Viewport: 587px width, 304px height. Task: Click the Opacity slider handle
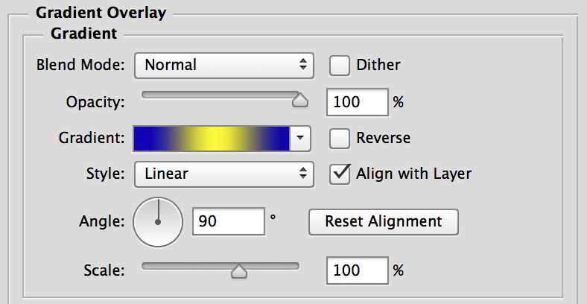point(300,100)
